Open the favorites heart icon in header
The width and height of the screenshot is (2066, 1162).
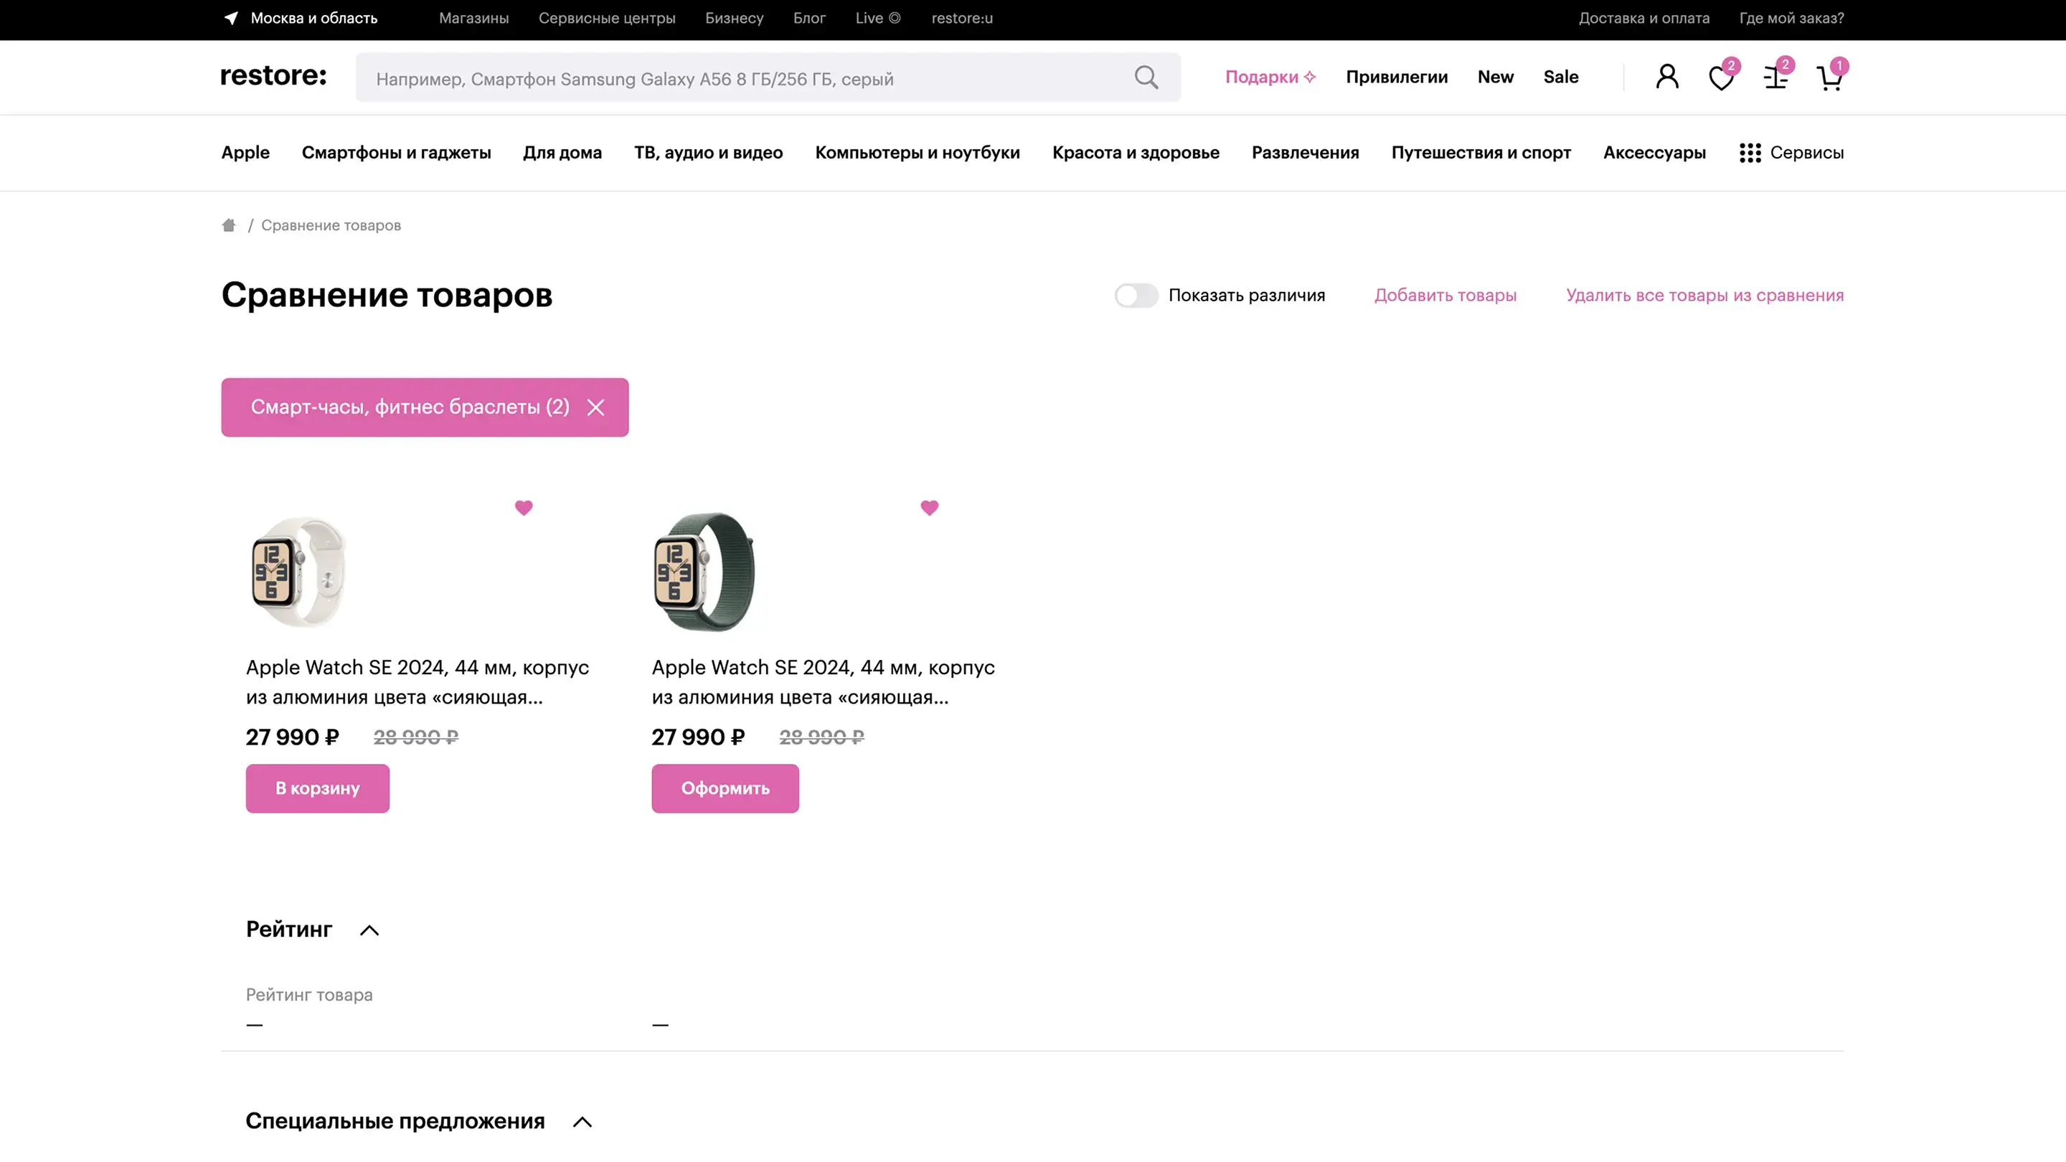coord(1720,77)
